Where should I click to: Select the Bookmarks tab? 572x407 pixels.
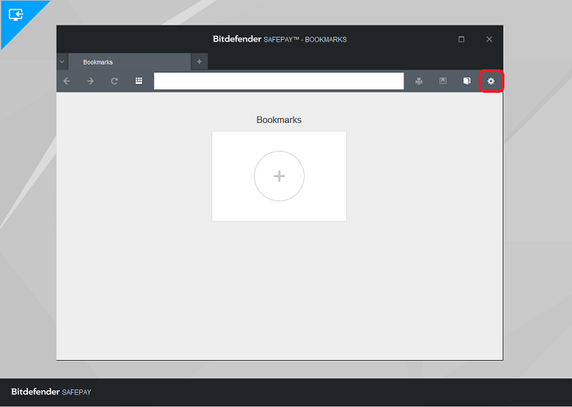129,62
